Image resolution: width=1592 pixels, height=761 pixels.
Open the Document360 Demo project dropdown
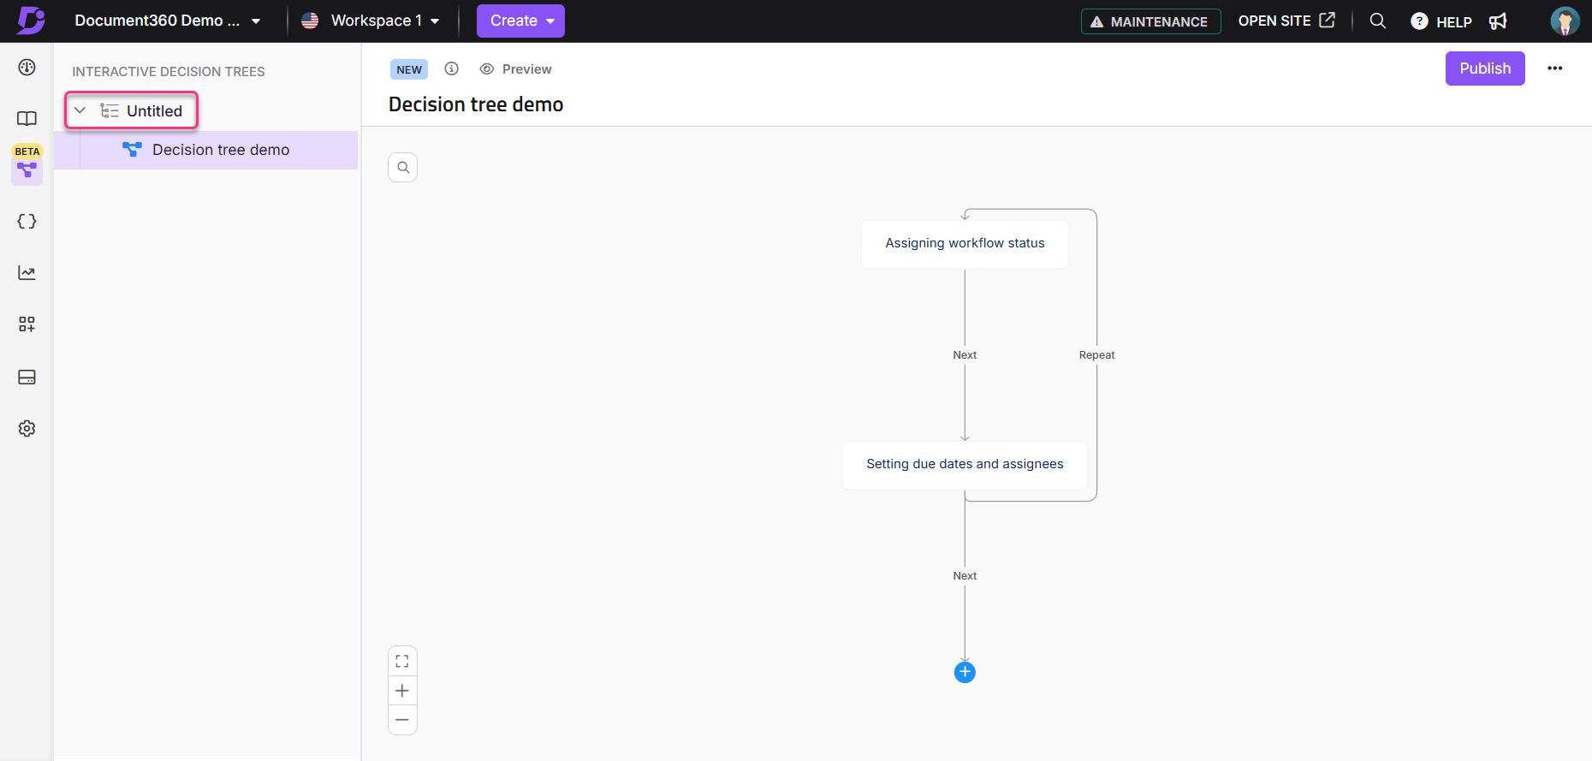[167, 21]
